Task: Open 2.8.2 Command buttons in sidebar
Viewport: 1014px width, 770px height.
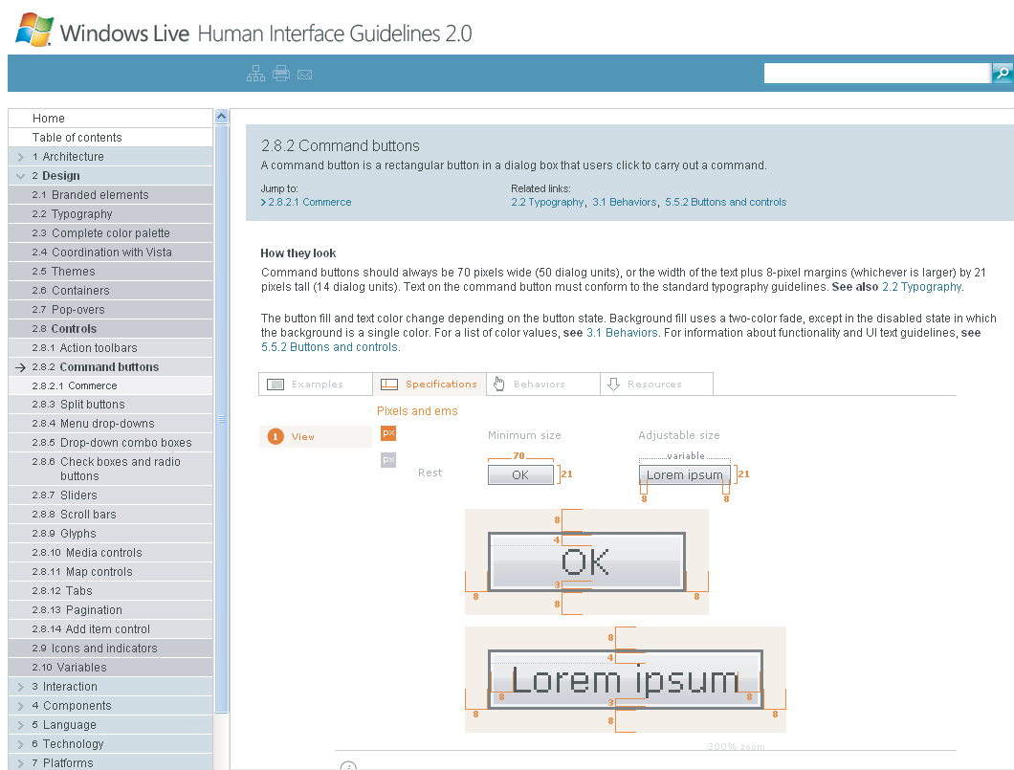Action: [x=111, y=367]
